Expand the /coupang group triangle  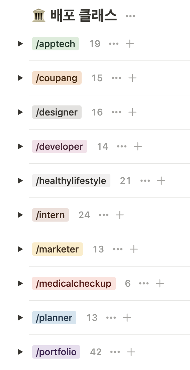pos(20,78)
